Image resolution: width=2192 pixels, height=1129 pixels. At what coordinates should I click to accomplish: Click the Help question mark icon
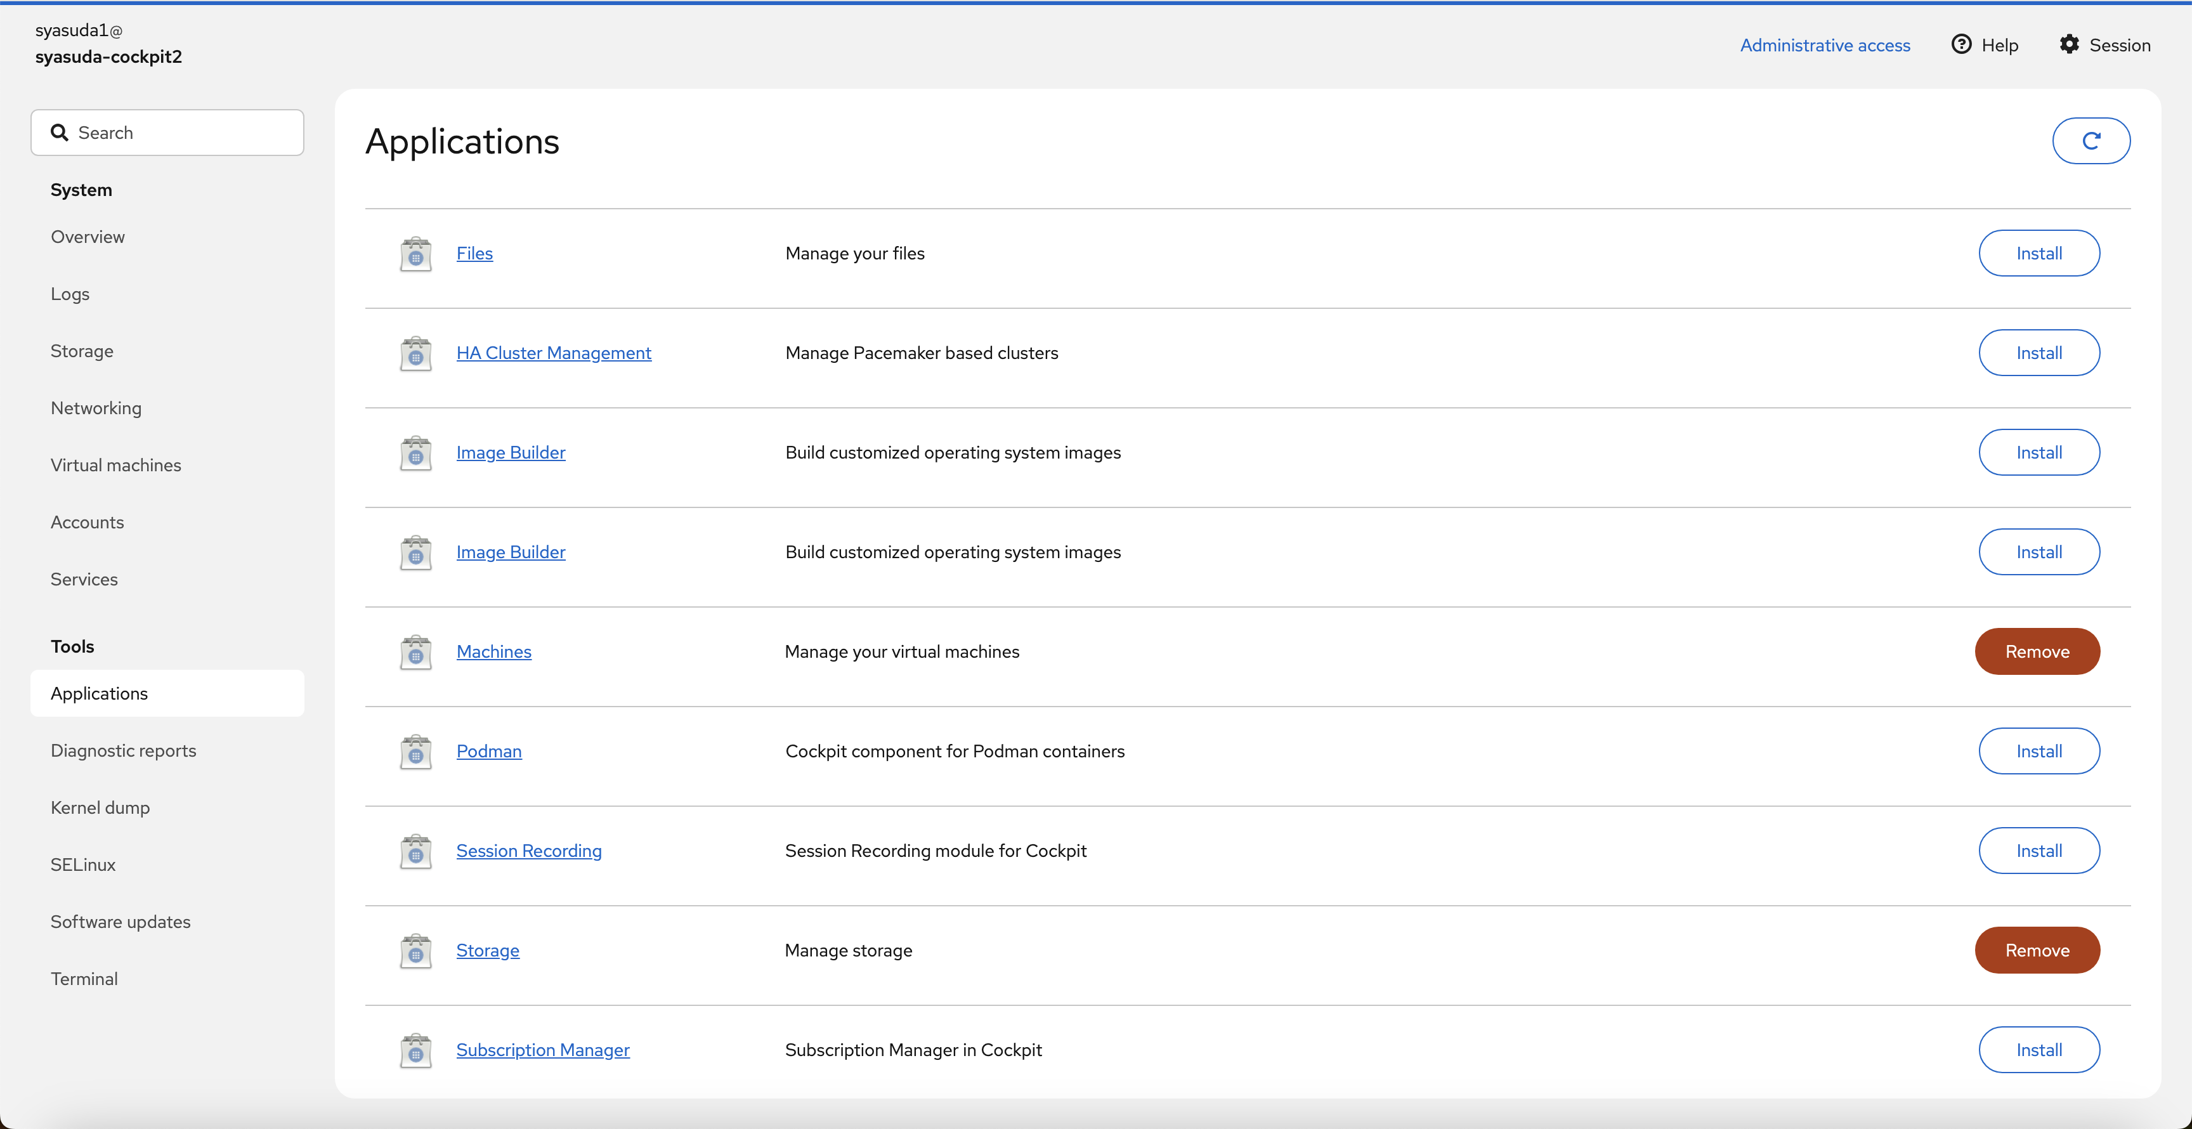click(x=1960, y=44)
